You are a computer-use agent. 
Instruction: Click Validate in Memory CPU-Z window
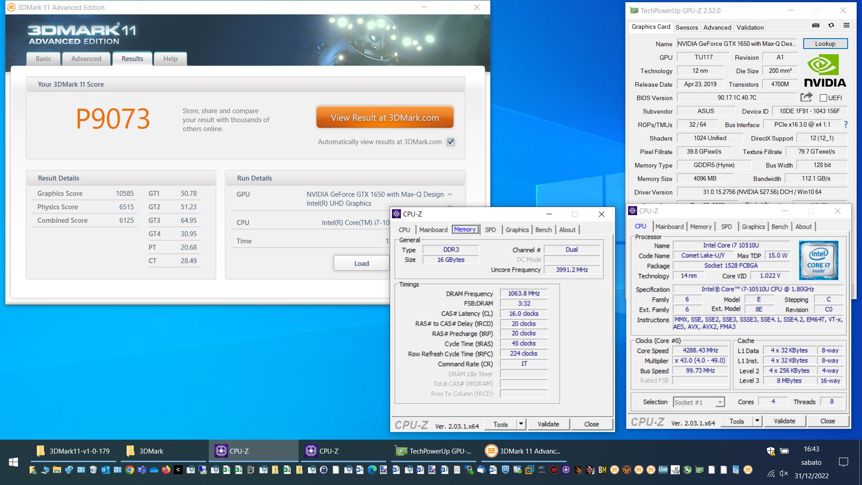tap(548, 424)
